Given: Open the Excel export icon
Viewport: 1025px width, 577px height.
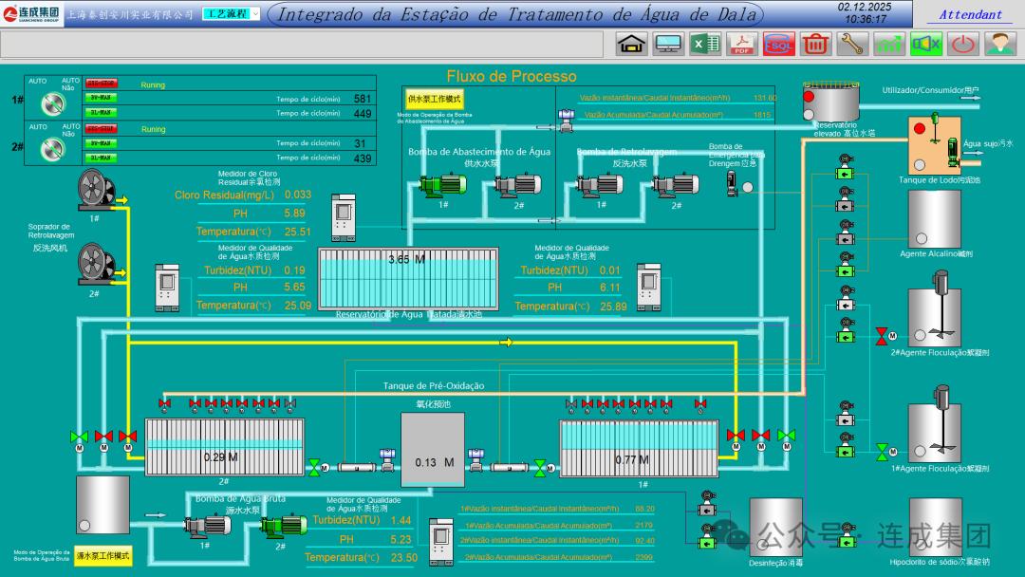Looking at the screenshot, I should (705, 44).
